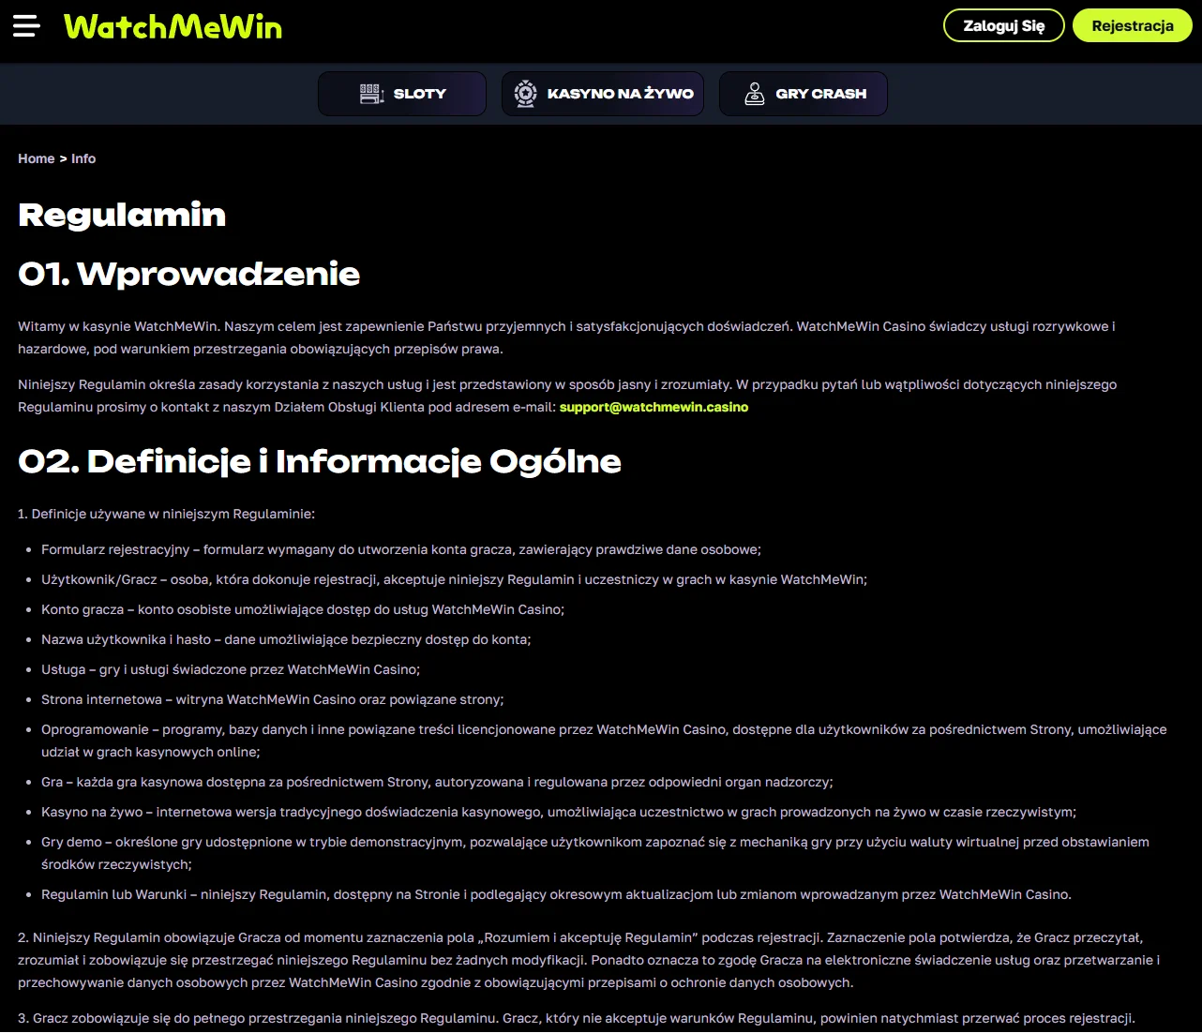Click the Info breadcrumb item

pyautogui.click(x=83, y=158)
